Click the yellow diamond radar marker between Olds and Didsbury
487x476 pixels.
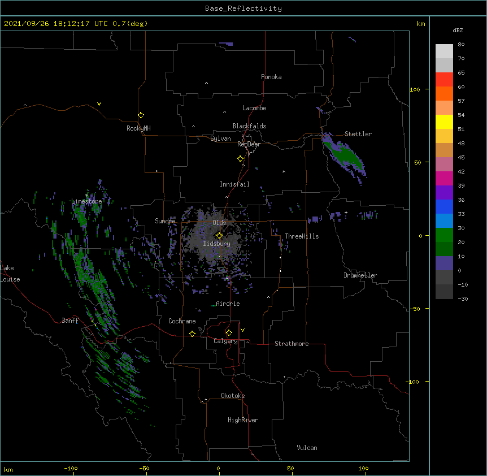pos(219,236)
